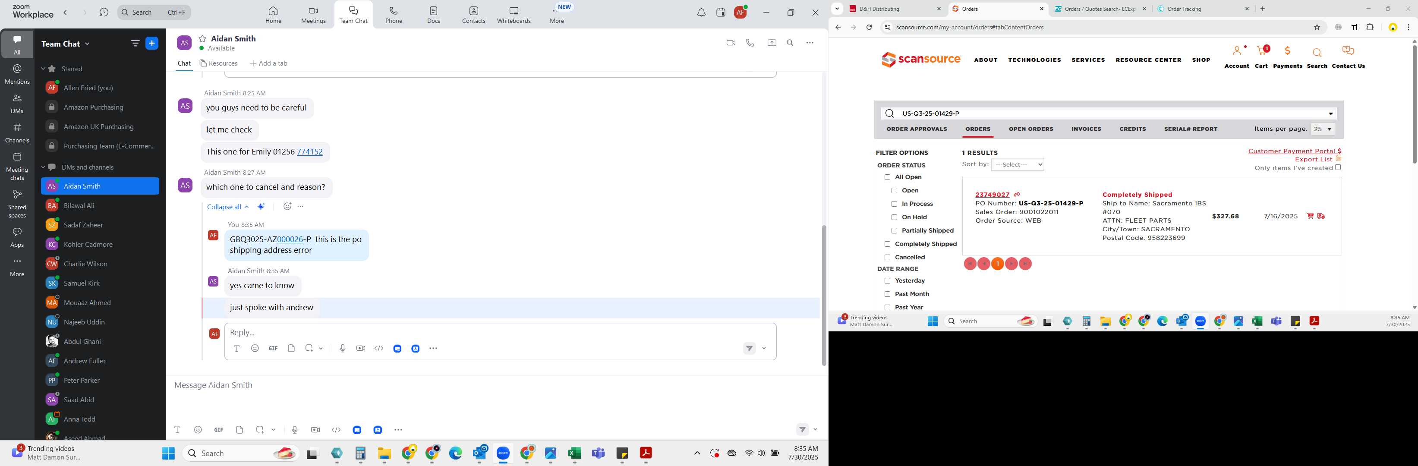1418x466 pixels.
Task: Open Chrome tab search dropdown
Action: click(x=837, y=9)
